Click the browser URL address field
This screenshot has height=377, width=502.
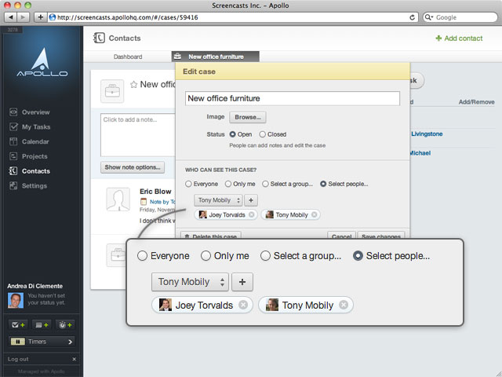click(x=233, y=17)
